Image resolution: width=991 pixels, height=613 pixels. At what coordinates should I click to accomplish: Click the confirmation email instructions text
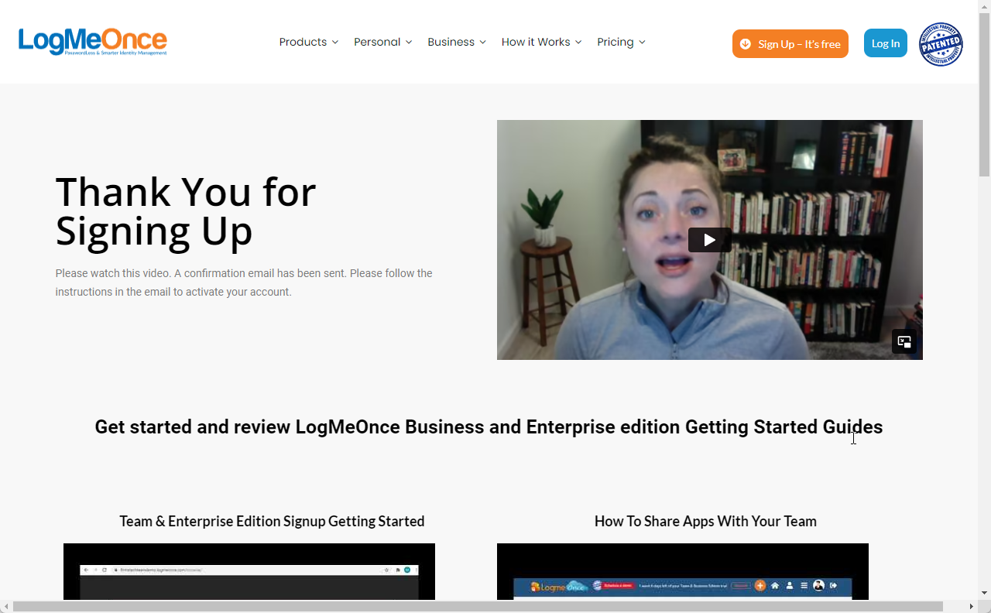[x=244, y=283]
